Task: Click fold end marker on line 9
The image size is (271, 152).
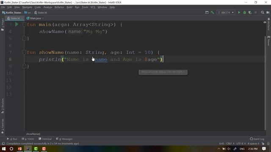Action: tap(24, 66)
